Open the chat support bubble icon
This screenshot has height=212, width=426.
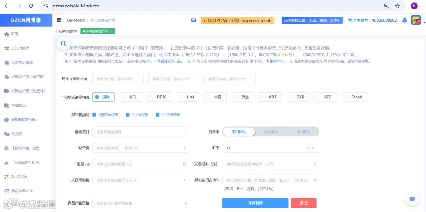[412, 199]
